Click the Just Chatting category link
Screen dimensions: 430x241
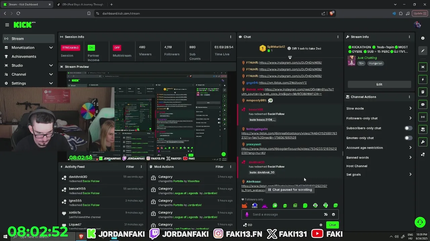[367, 58]
